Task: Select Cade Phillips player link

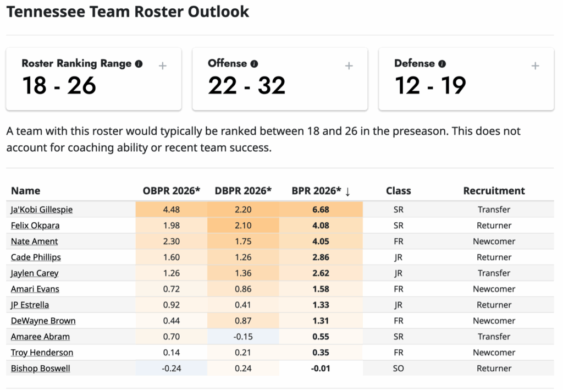Action: (36, 257)
